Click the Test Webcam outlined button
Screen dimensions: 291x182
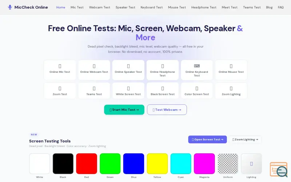[167, 110]
